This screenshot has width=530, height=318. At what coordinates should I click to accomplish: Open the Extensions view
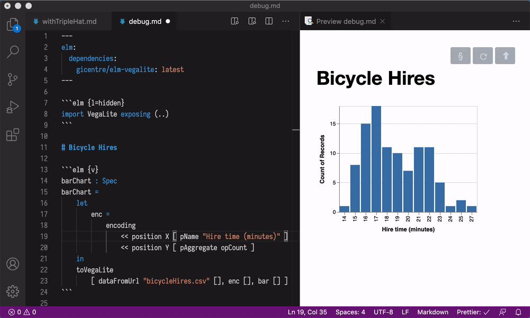[13, 135]
